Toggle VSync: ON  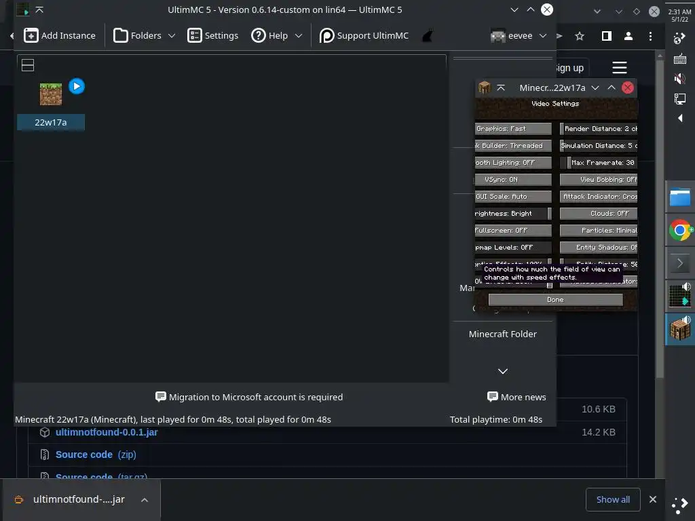(x=513, y=179)
